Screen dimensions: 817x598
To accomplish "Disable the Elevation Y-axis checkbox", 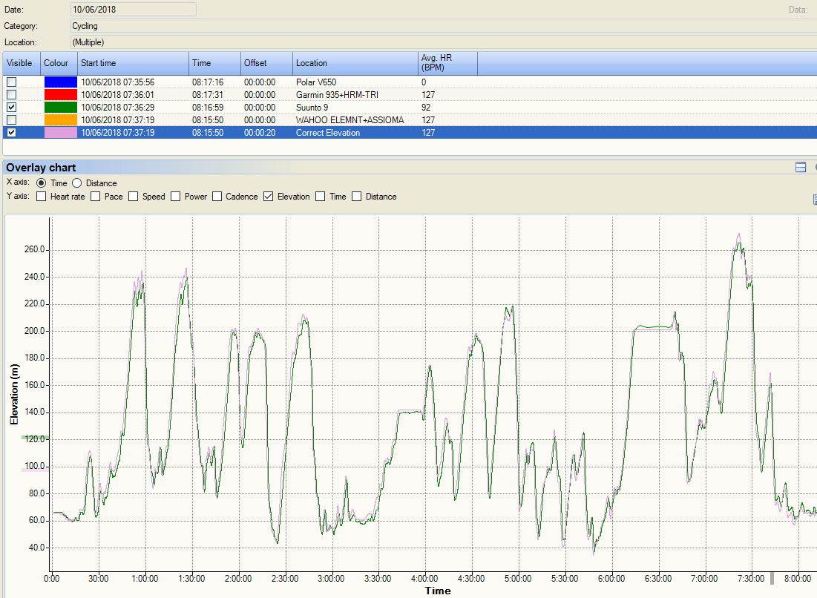I will [267, 196].
